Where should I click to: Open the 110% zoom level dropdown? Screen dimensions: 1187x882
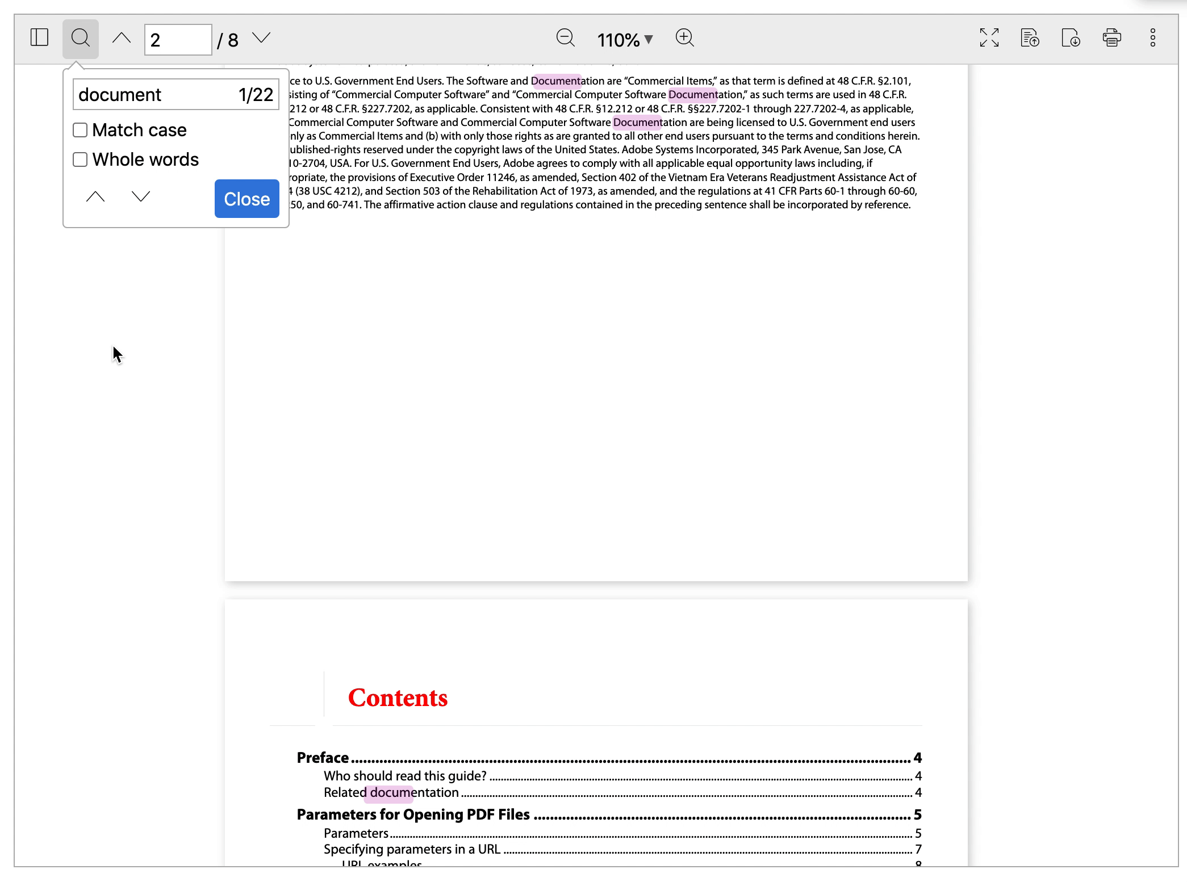625,40
